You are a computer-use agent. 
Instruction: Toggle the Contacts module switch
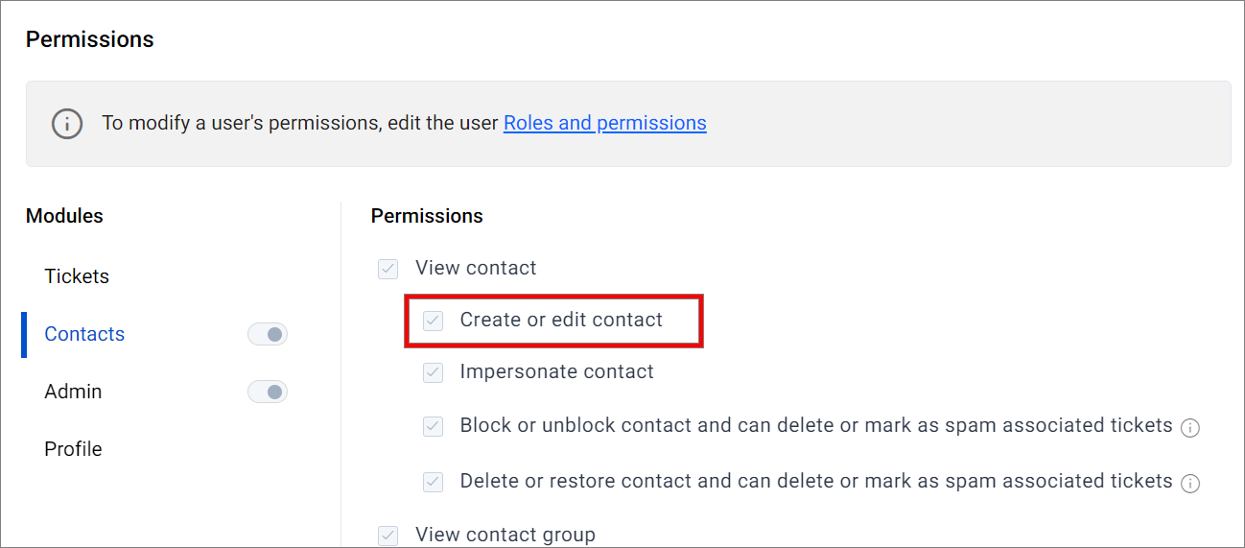(x=268, y=334)
